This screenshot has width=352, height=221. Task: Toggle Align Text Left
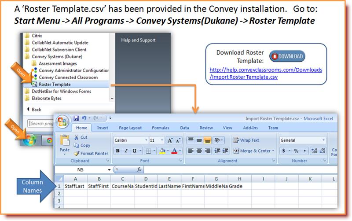coord(191,151)
